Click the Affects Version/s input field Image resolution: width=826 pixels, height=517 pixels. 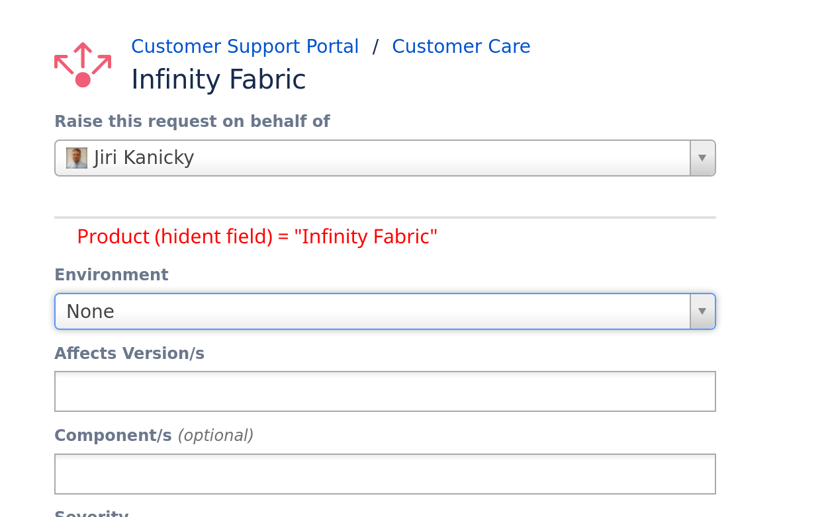point(385,391)
